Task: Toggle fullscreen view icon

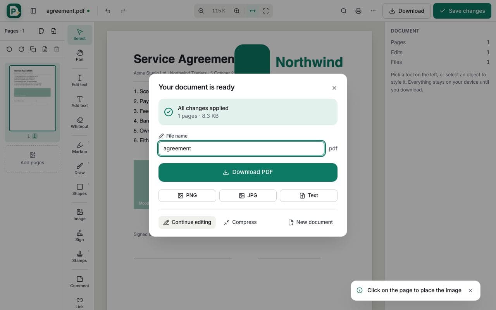Action: [266, 11]
